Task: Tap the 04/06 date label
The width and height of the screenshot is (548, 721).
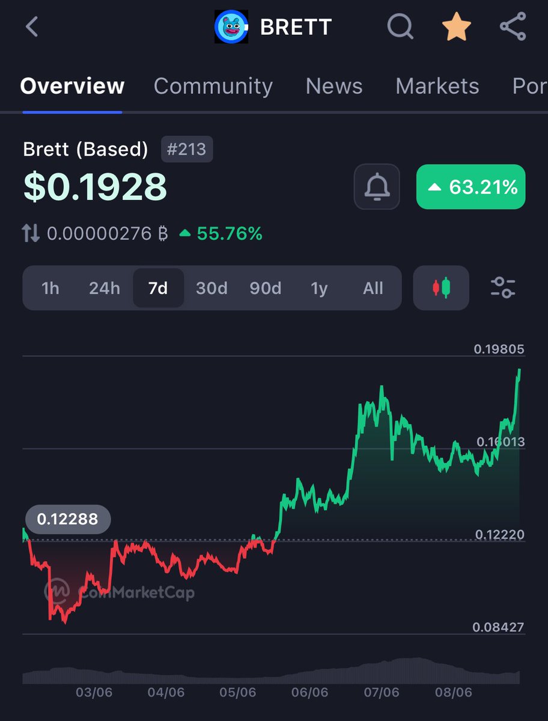Action: click(166, 693)
